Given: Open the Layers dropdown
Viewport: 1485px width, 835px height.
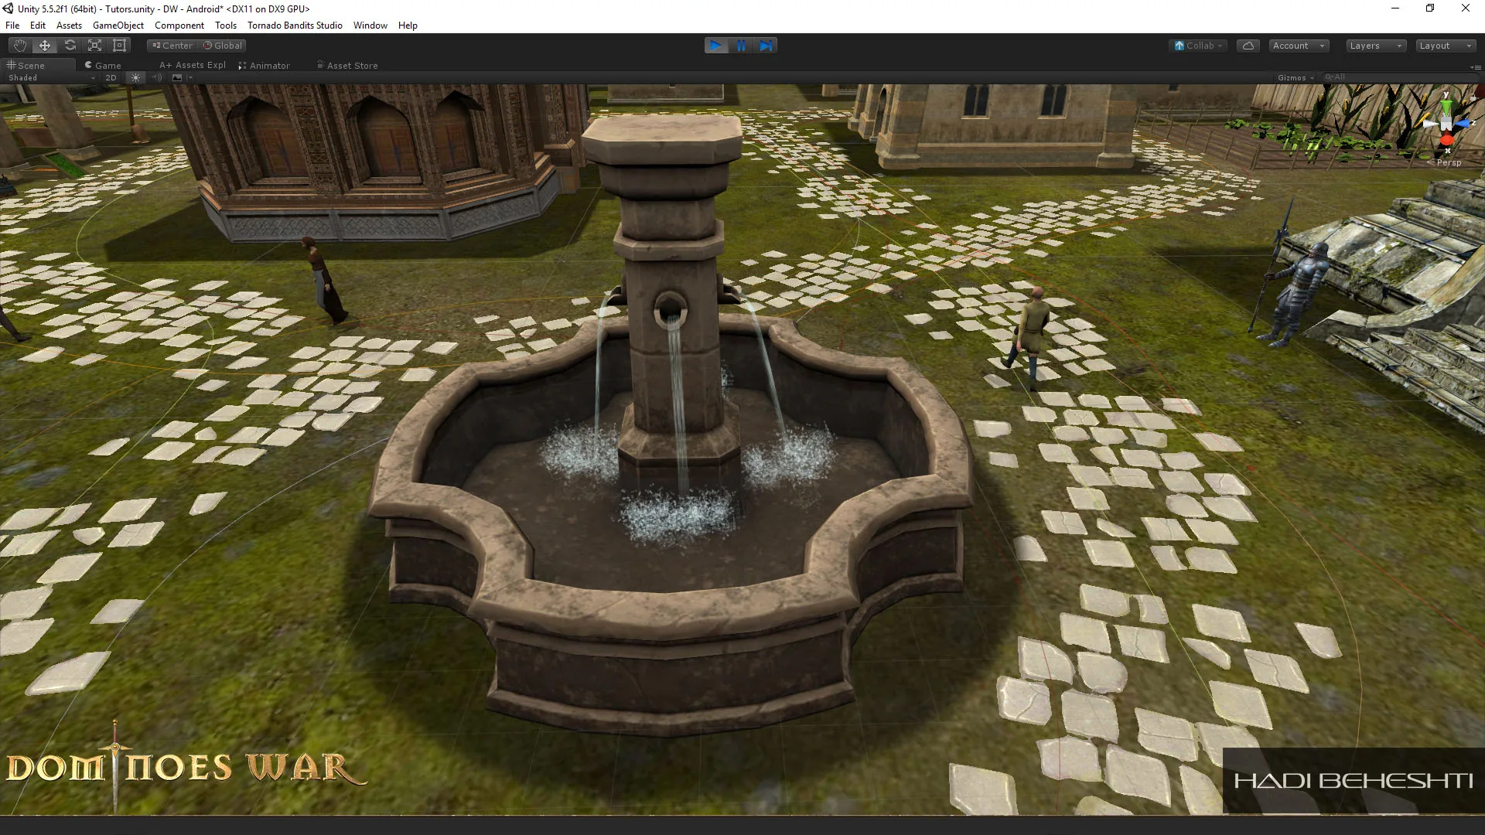Looking at the screenshot, I should pos(1376,46).
